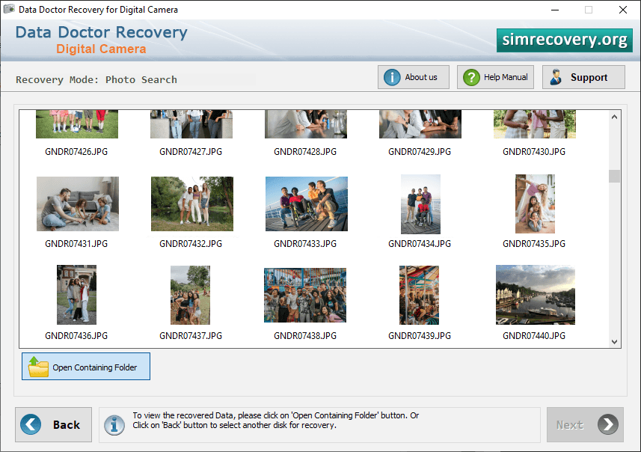The width and height of the screenshot is (641, 452).
Task: Click the info icon beside the instructions
Action: [114, 424]
